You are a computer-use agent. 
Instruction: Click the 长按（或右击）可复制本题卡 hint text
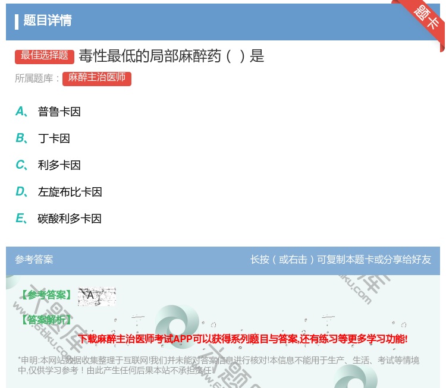[x=341, y=260]
